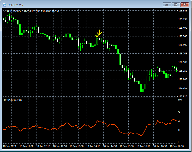This screenshot has height=152, width=192.
Task: Click the 18 Jan 11:30 time label
Action: pyautogui.click(x=27, y=146)
